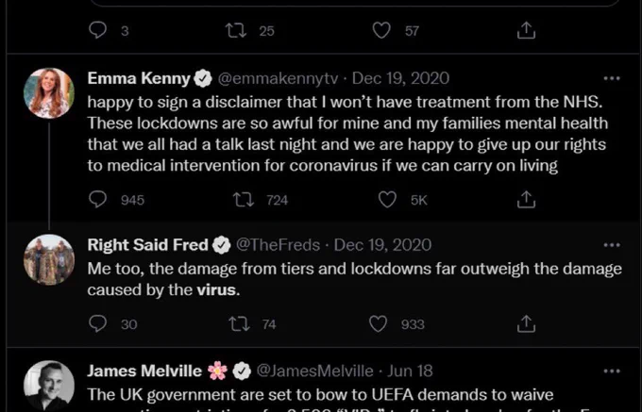642x412 pixels.
Task: Open the @TheFreds profile handle
Action: [278, 245]
